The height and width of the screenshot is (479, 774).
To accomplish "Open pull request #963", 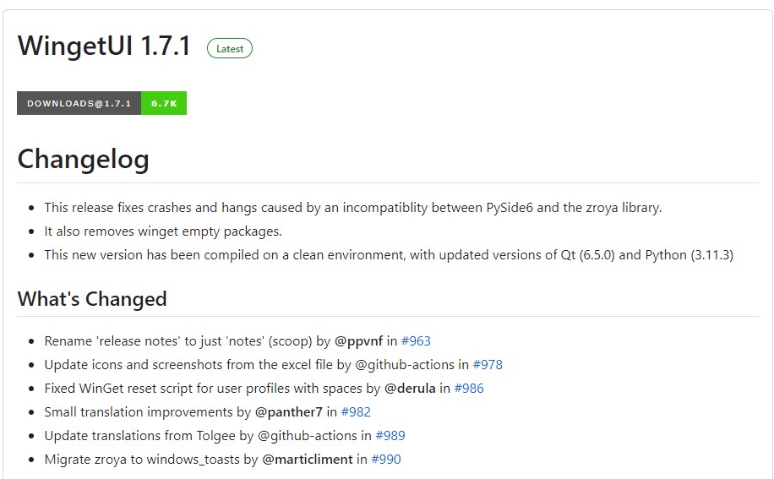I will pos(416,340).
